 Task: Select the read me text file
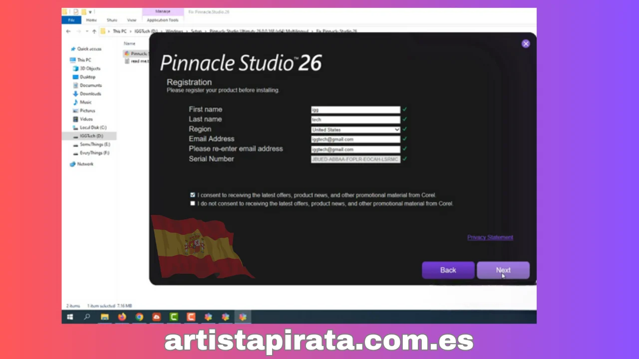tap(136, 61)
